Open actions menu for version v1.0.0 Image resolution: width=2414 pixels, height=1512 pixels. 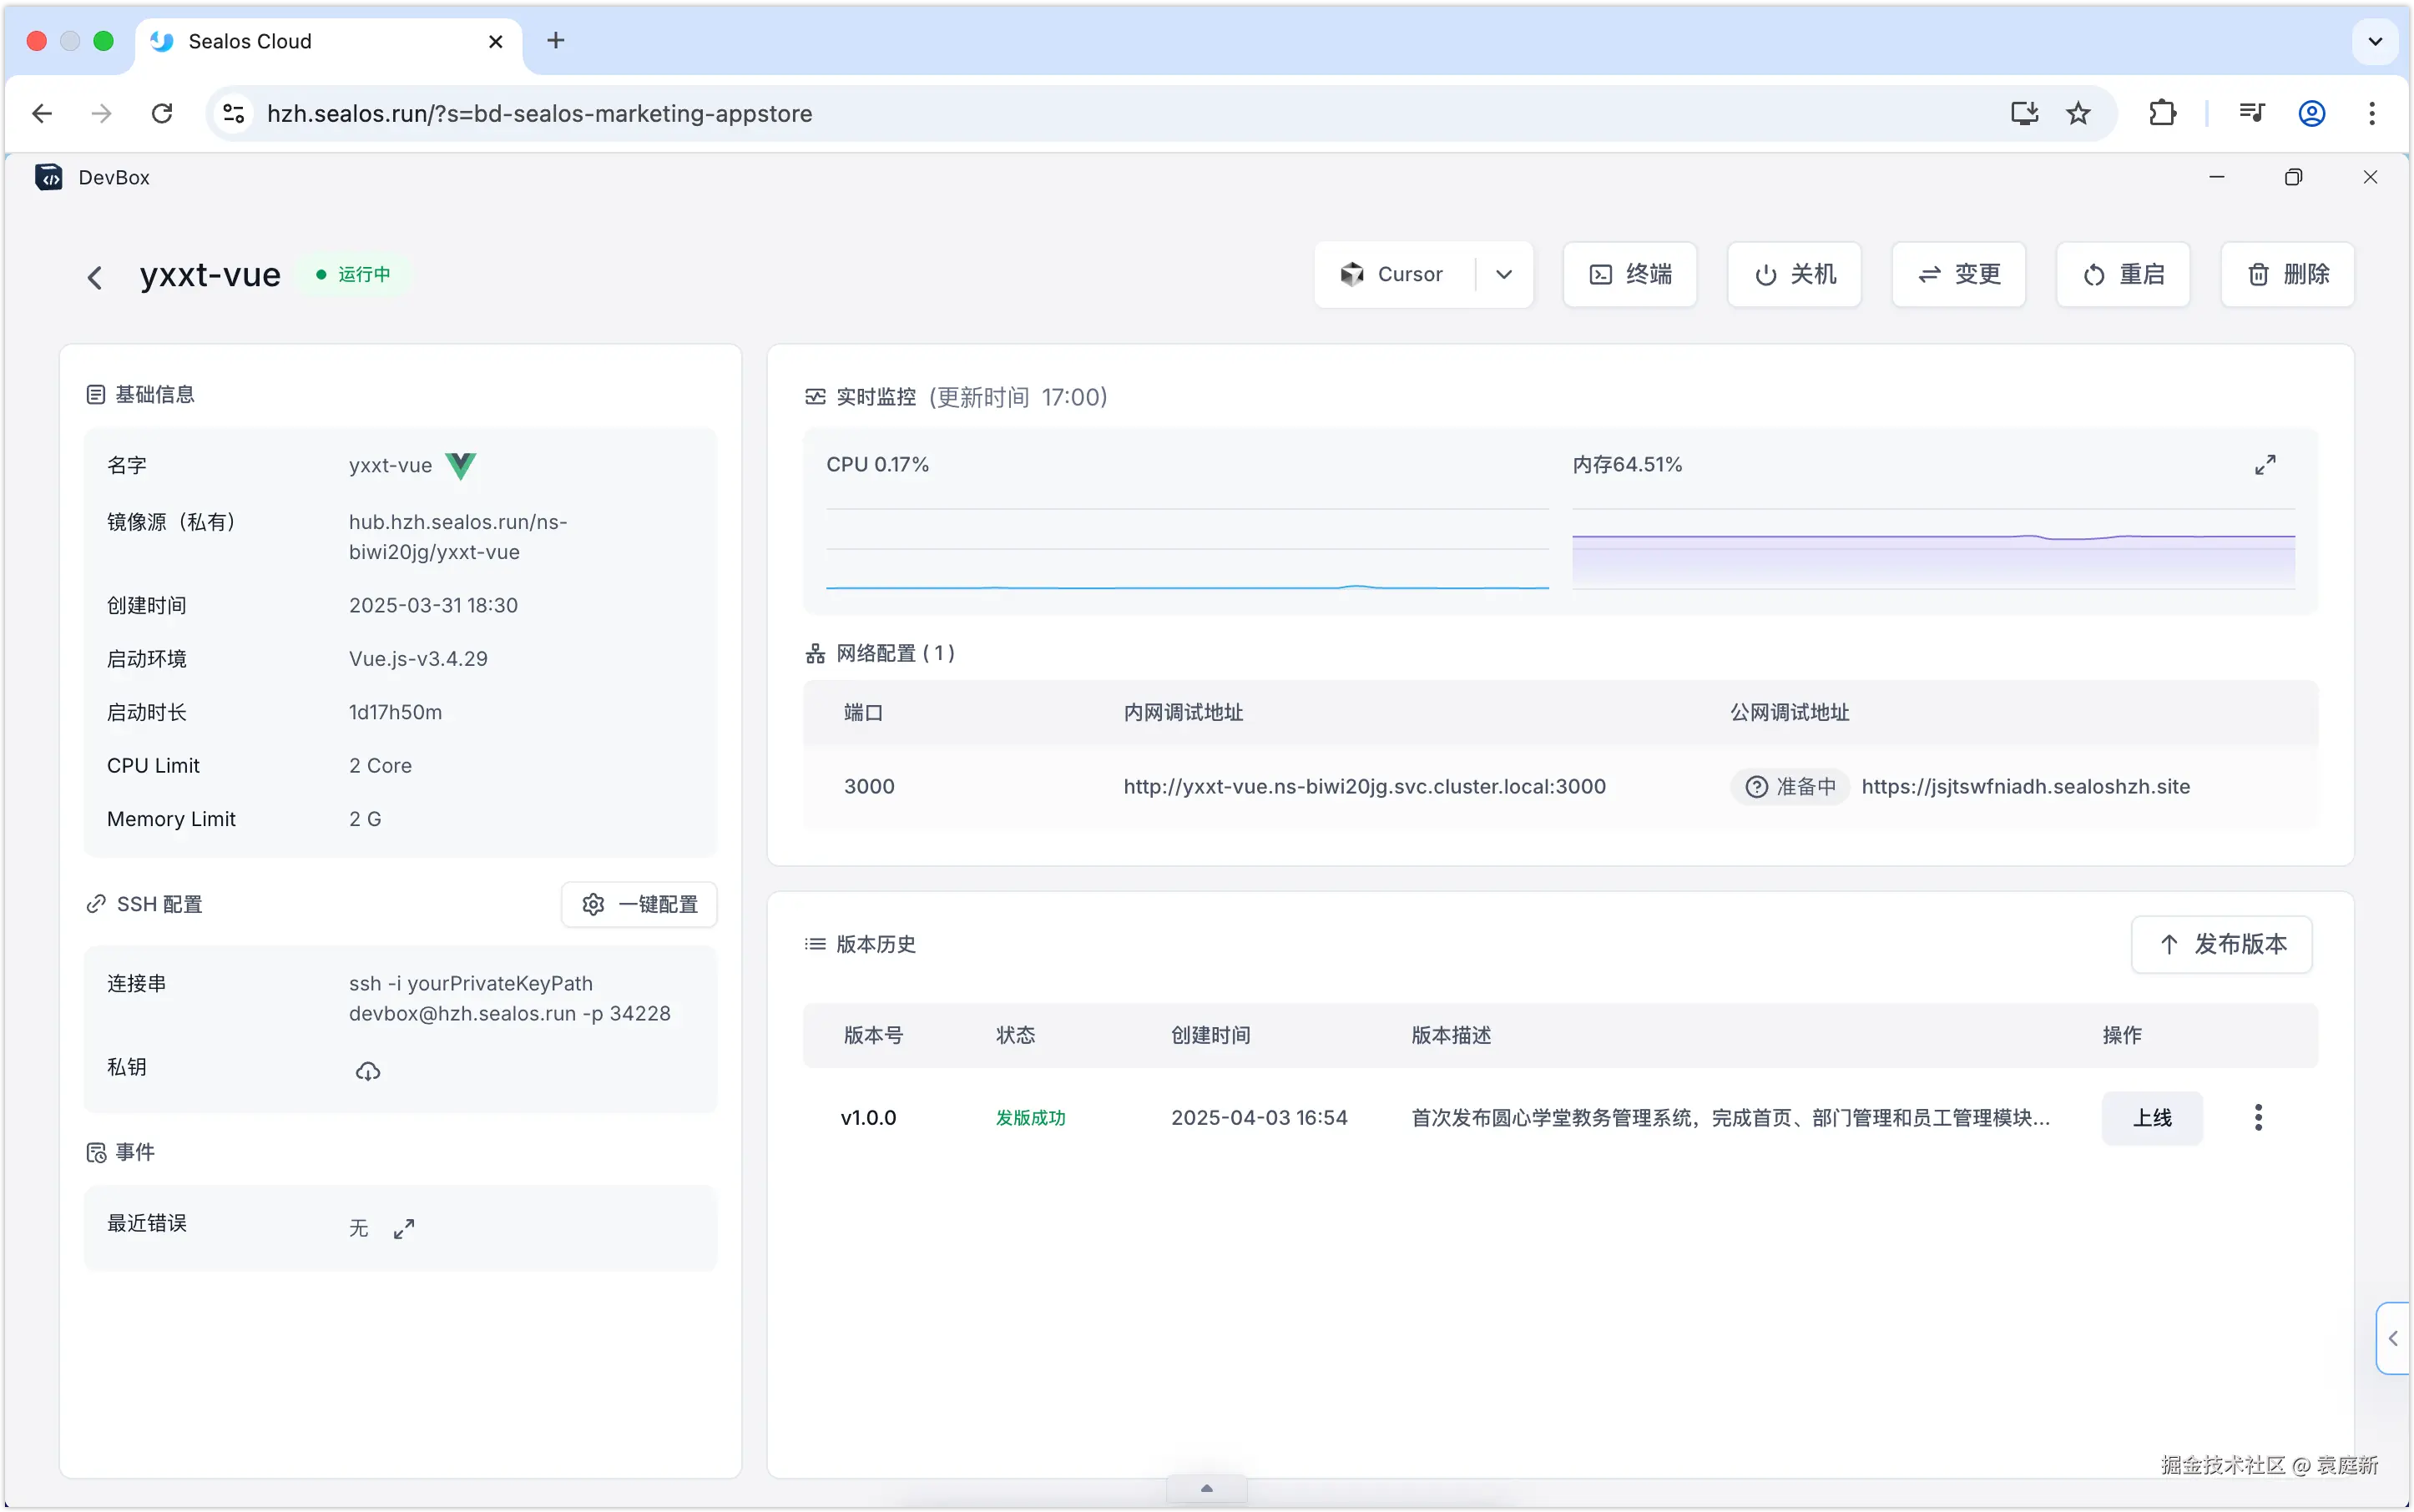pyautogui.click(x=2259, y=1117)
